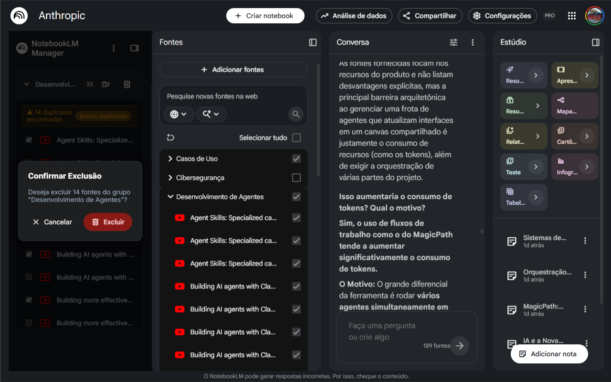Click the NotebookLM logo icon
This screenshot has width=611, height=382.
pyautogui.click(x=19, y=16)
